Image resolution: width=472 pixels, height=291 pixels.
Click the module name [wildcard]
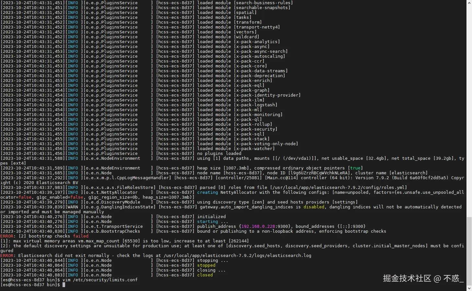[x=246, y=37]
